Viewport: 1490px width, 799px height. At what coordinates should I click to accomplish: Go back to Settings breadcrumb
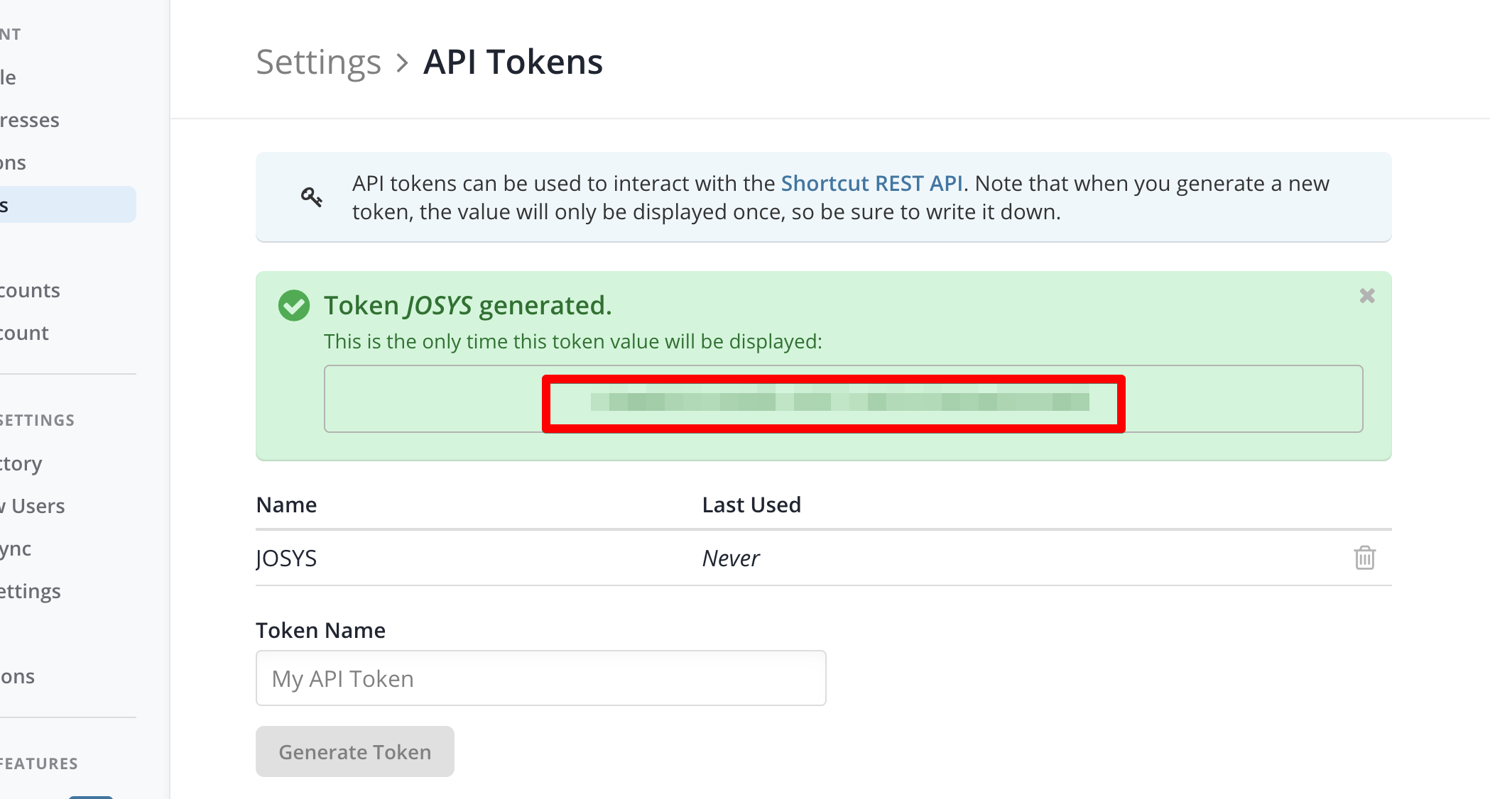tap(318, 62)
